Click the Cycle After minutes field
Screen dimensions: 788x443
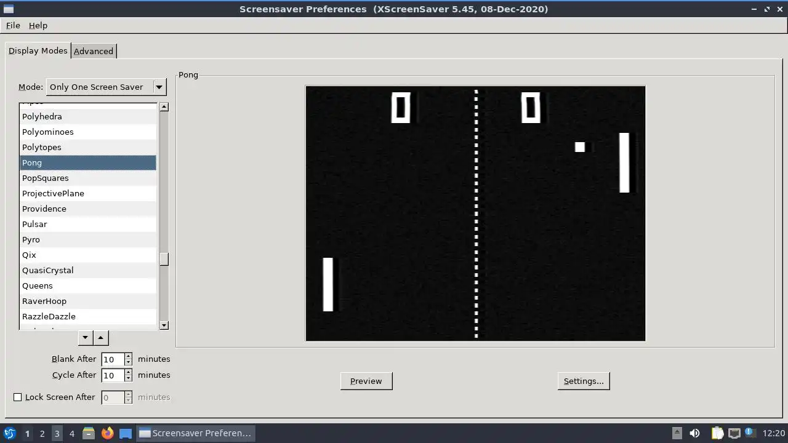tap(113, 375)
